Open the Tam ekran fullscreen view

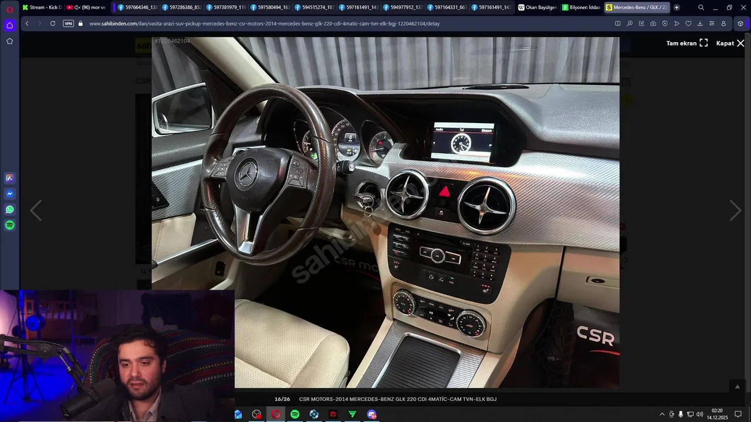687,43
